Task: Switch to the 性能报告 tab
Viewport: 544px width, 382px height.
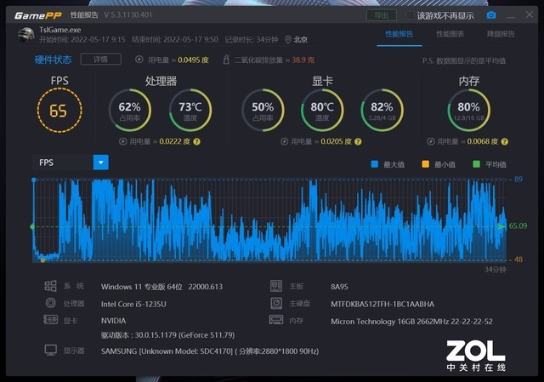Action: point(399,34)
